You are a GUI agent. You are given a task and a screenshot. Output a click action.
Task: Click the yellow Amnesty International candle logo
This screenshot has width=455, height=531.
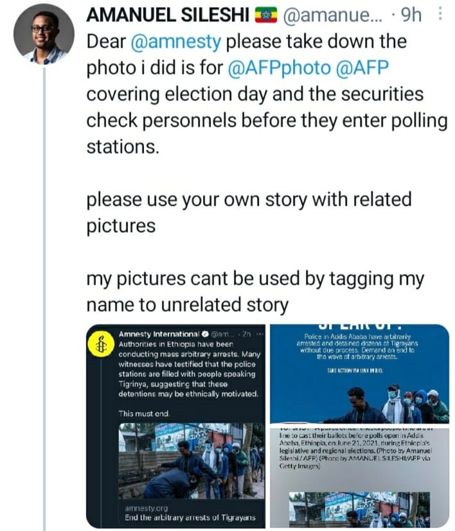(101, 345)
